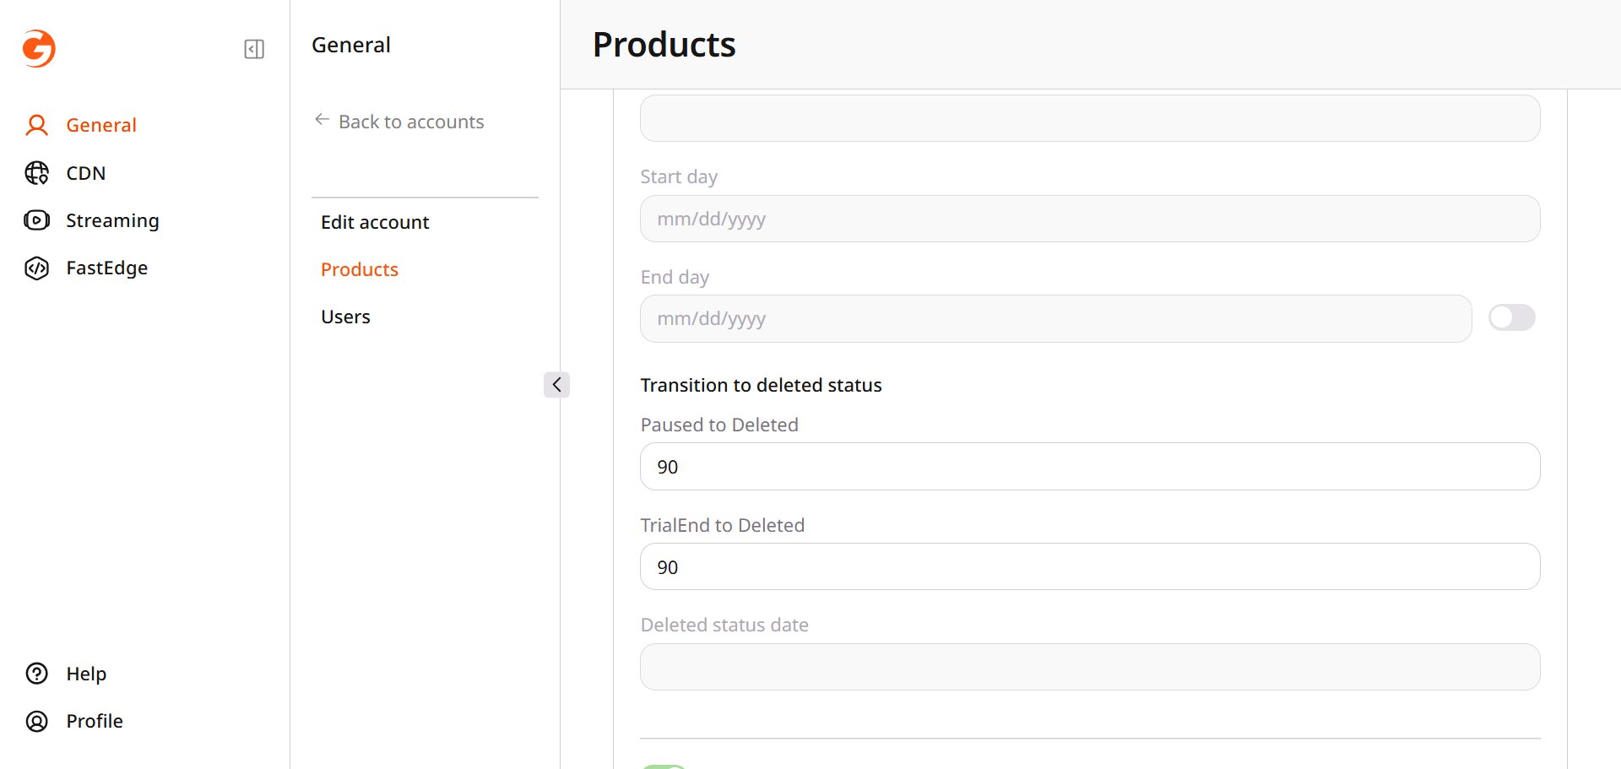Open the Help page
This screenshot has height=769, width=1621.
[x=86, y=674]
